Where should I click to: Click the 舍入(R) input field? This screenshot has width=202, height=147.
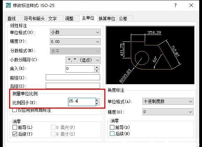pyautogui.click(x=80, y=69)
